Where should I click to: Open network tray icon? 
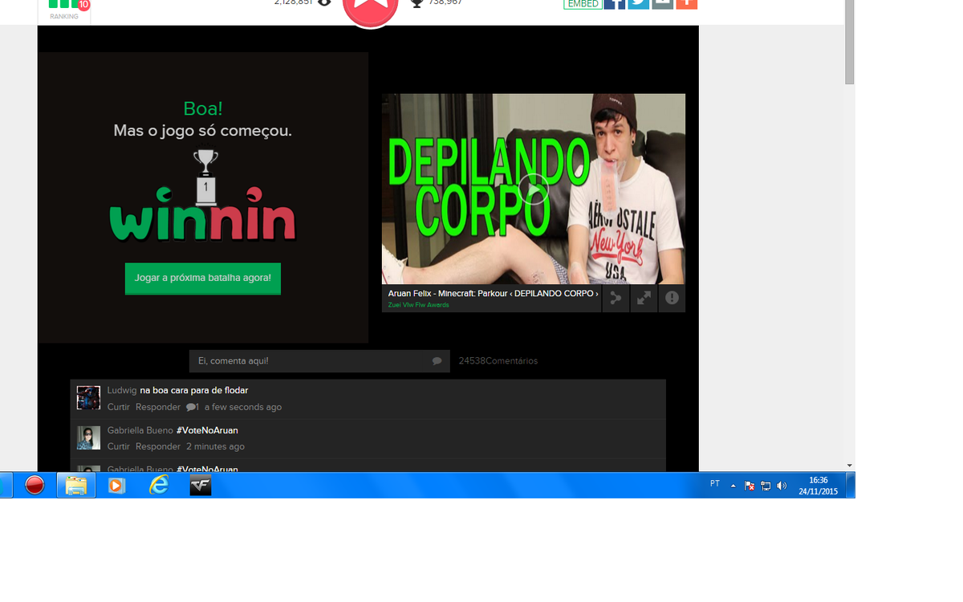click(766, 486)
